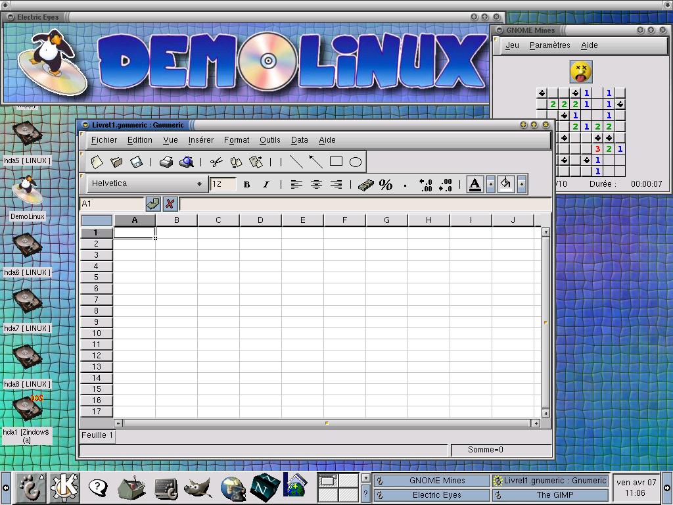673x505 pixels.
Task: Click the vertical scrollbar down arrow in Gnumeric
Action: pos(545,413)
